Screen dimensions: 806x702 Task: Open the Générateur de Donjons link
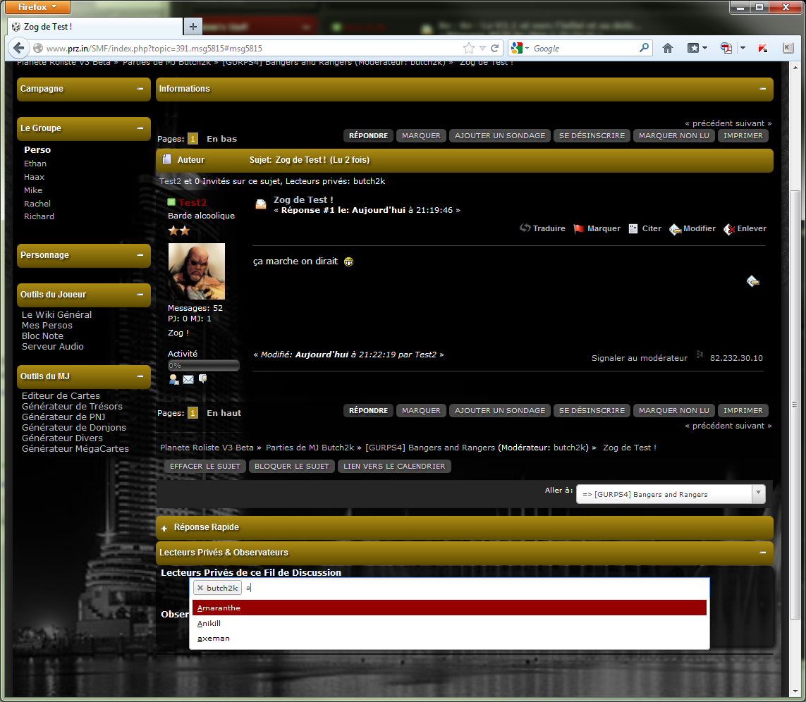(x=74, y=427)
